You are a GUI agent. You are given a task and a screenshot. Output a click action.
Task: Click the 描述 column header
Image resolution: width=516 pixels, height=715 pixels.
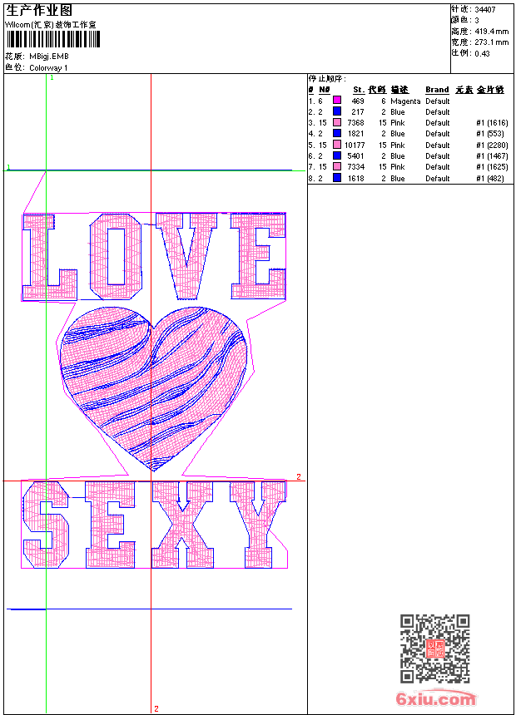(399, 90)
